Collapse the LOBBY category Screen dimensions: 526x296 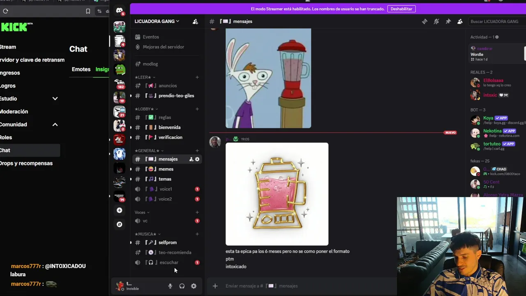[145, 109]
